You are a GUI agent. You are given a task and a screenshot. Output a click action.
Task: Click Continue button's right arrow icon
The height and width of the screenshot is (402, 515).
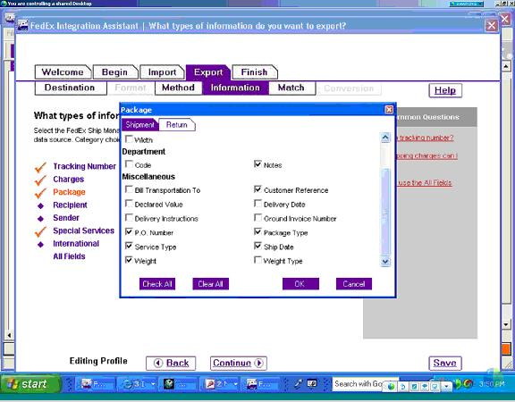pos(258,363)
